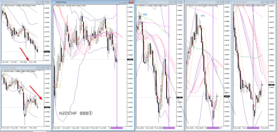Click the chart icon in the NZDCHF,M30 title bar
Viewport: 277px width, 132px height.
[x=234, y=2]
